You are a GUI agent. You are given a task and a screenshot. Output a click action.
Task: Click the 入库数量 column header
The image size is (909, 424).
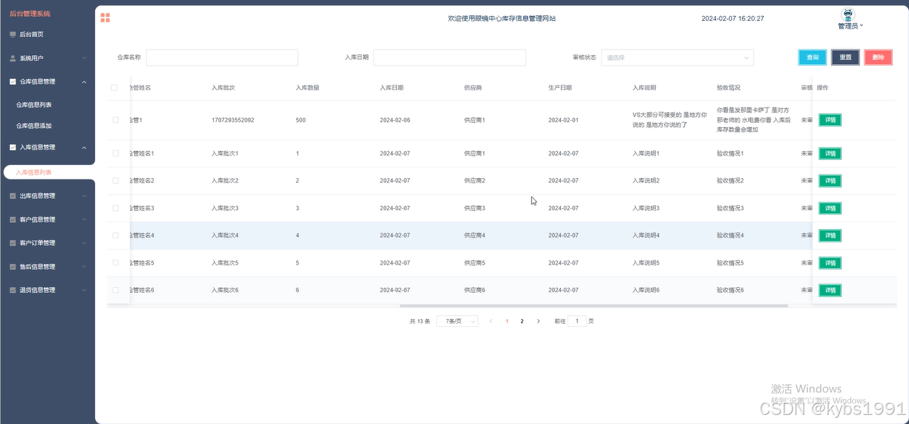(x=308, y=88)
